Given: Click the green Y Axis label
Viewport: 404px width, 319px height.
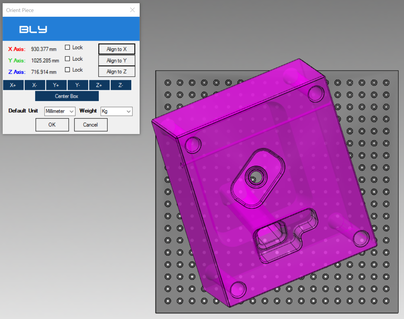Looking at the screenshot, I should [17, 61].
